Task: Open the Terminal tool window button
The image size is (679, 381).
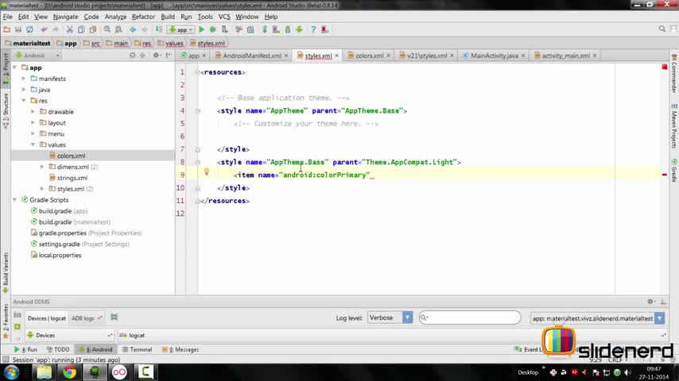Action: 137,349
